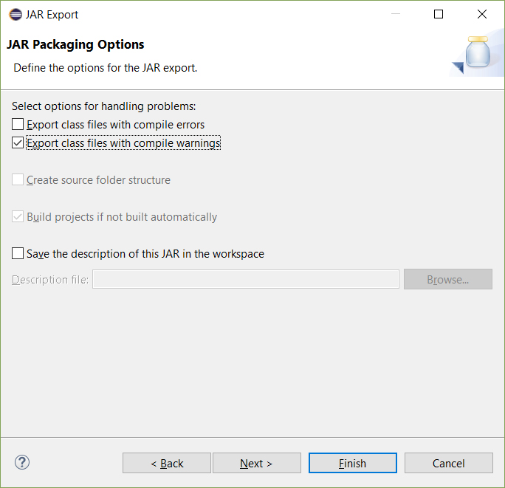Maximize the JAR Export window
505x488 pixels.
[x=439, y=14]
